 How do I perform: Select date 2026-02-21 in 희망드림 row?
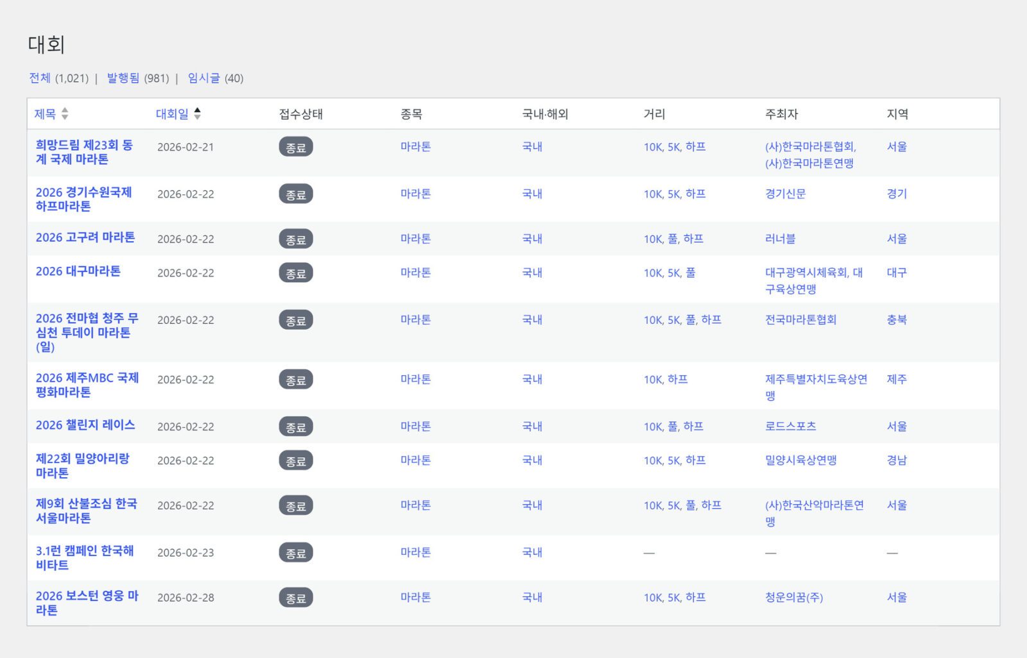tap(186, 147)
